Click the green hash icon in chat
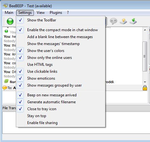Image resolution: width=150 pixels, height=142 pixels. click(x=6, y=81)
